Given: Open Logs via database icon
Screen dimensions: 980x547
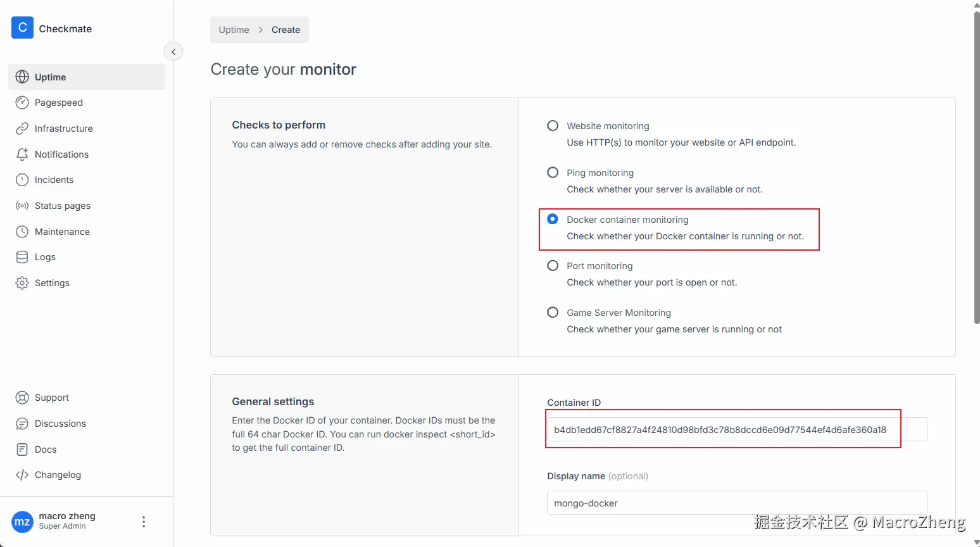Looking at the screenshot, I should (x=22, y=257).
